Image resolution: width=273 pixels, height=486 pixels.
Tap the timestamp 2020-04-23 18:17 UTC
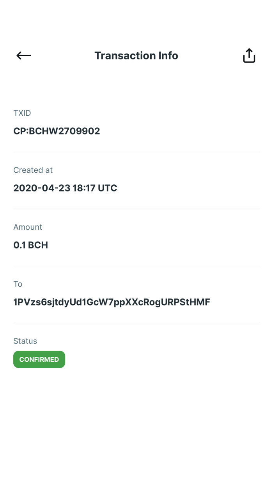point(65,188)
